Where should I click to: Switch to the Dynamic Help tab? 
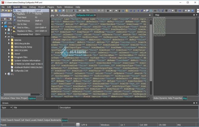(166, 98)
